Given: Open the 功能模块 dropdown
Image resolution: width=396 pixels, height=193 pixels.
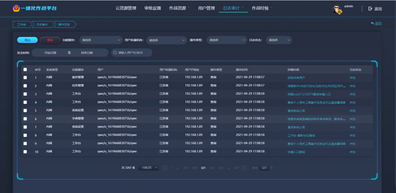Looking at the screenshot, I should tap(101, 40).
